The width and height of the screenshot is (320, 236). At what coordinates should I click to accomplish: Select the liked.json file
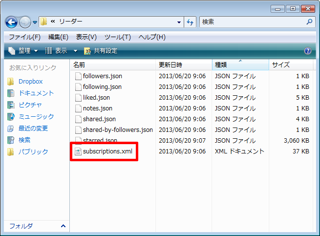click(96, 98)
